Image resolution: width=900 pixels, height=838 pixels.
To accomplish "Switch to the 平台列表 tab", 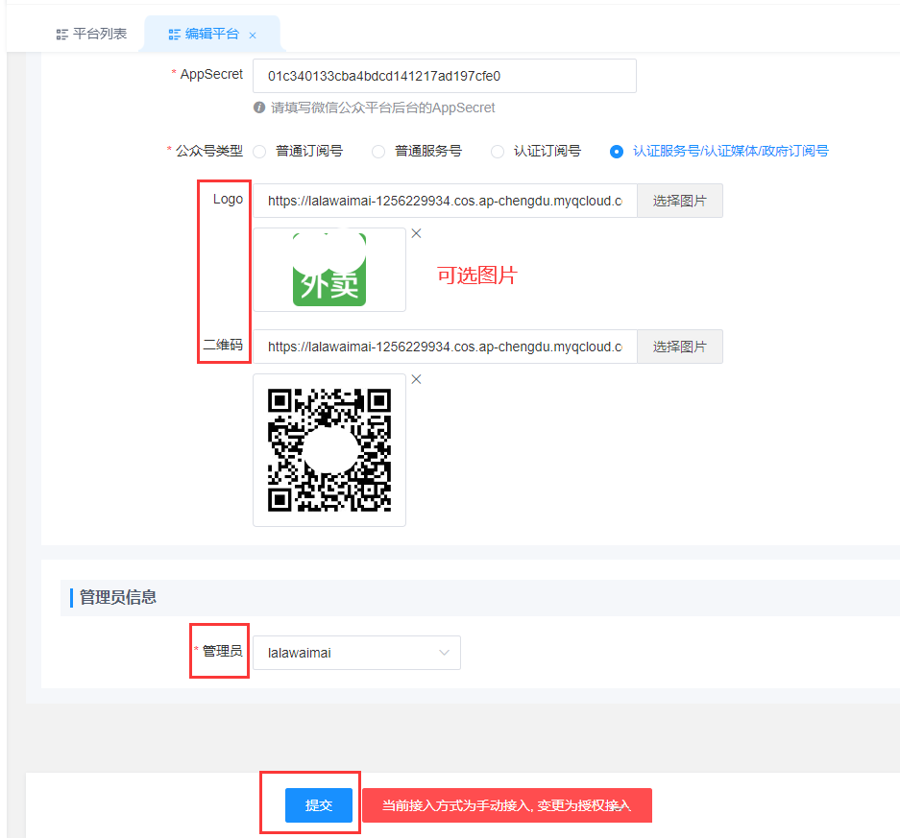I will [92, 34].
